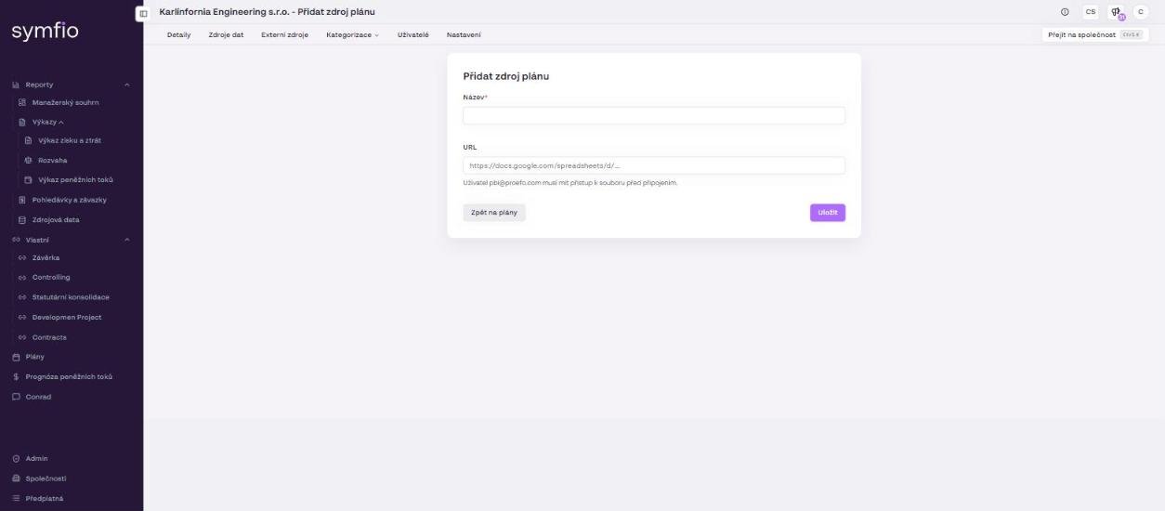Screen dimensions: 1165x511
Task: Collapse the Vlastní section chevron
Action: [127, 240]
